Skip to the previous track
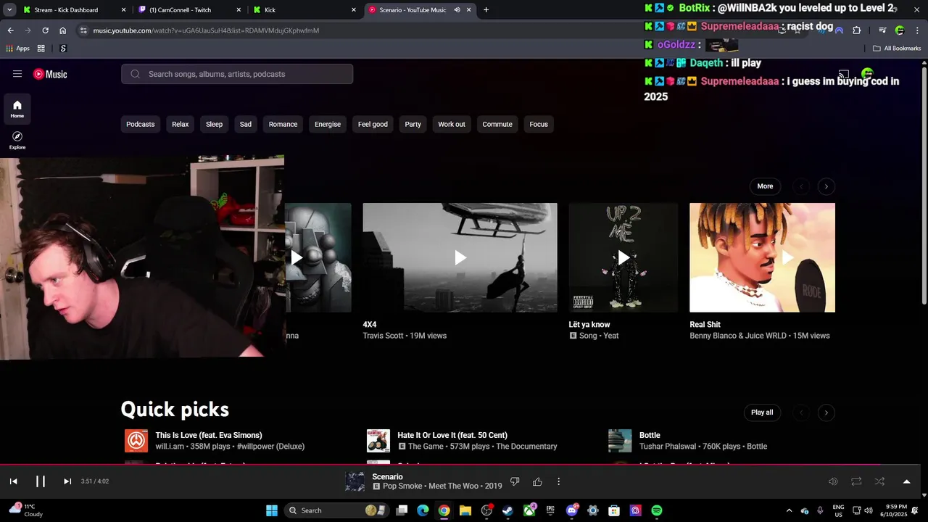Viewport: 928px width, 522px height. 13,481
